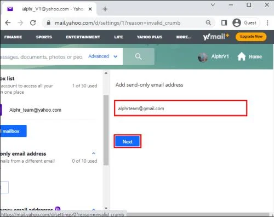274x217 pixels.
Task: Click the tab search down arrow
Action: coord(213,5)
